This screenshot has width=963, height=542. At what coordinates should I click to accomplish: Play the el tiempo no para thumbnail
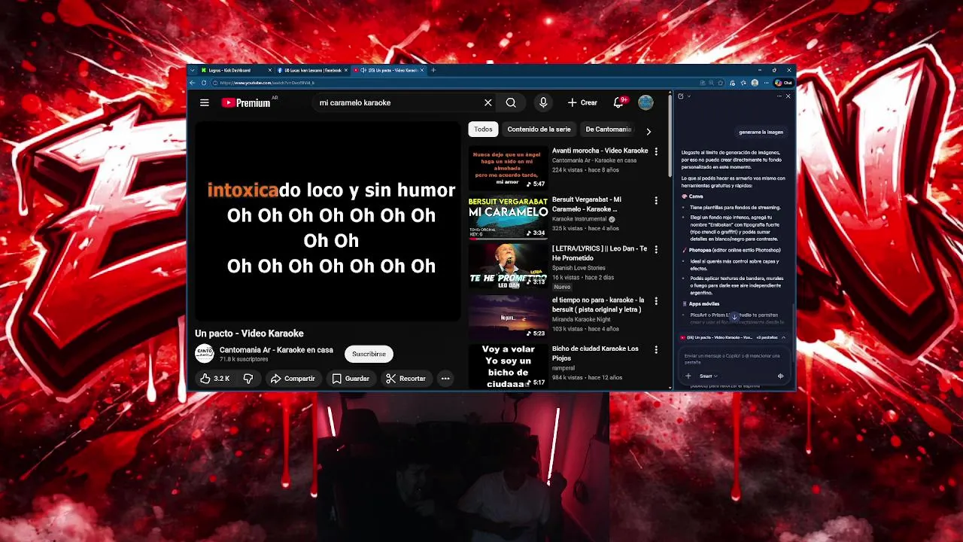(x=508, y=317)
